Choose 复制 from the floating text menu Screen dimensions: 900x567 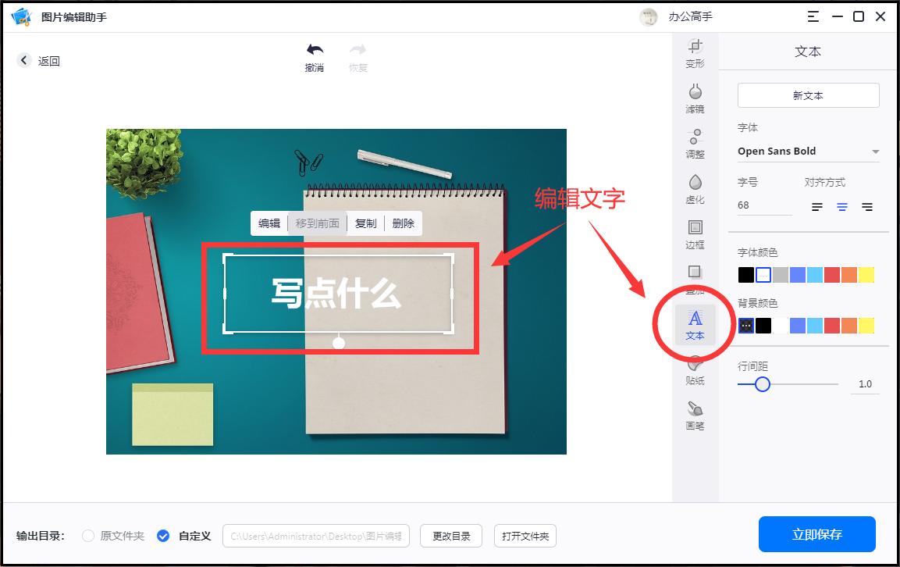(x=365, y=223)
